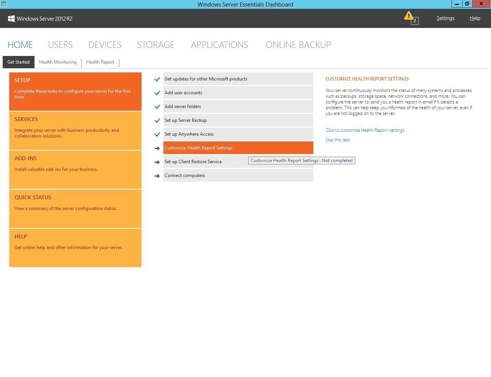Viewport: 491px width, 377px height.
Task: Open the APPLICATIONS section
Action: click(219, 45)
